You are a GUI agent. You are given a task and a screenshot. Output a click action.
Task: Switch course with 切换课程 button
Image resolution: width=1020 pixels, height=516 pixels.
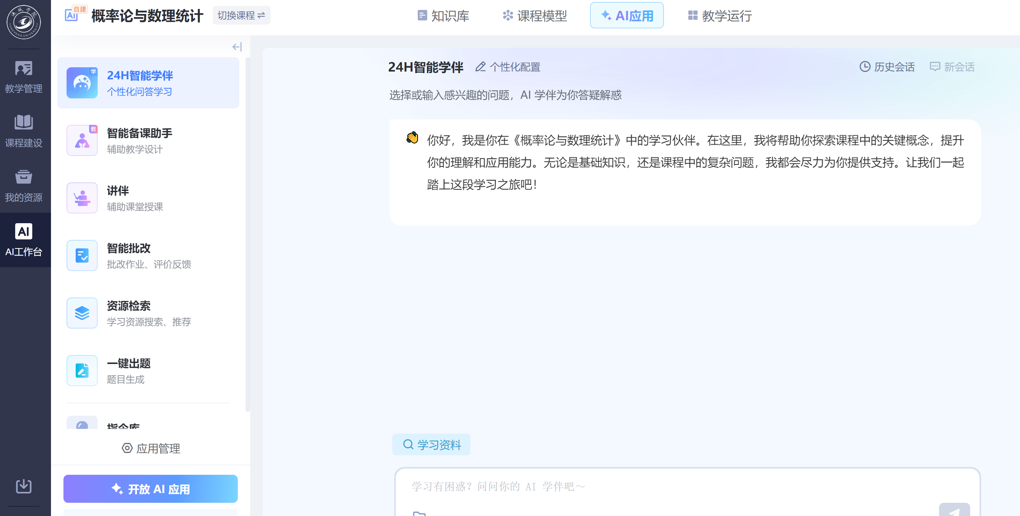pos(241,16)
